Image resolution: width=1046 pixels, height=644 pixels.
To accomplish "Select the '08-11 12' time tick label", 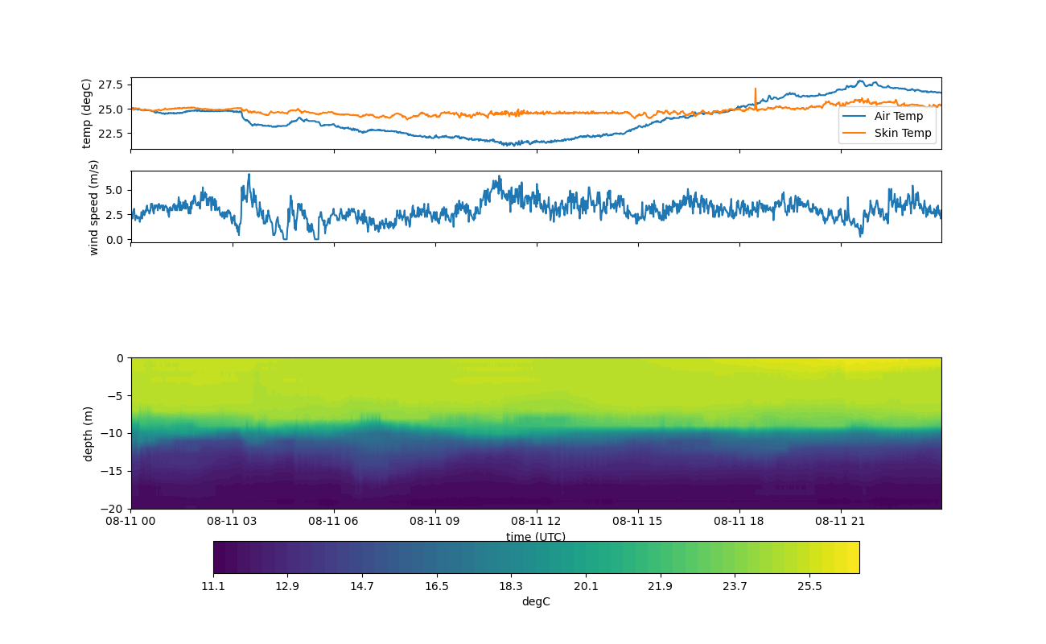I will (x=536, y=521).
